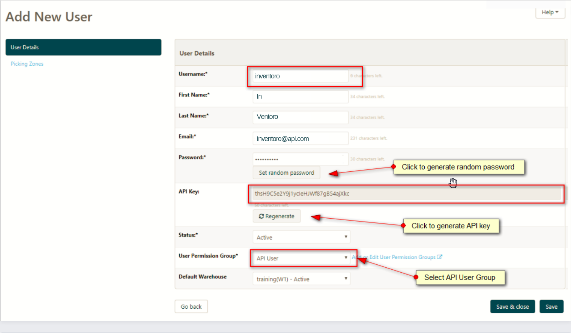The image size is (571, 333).
Task: Click the Save & close button
Action: (512, 306)
